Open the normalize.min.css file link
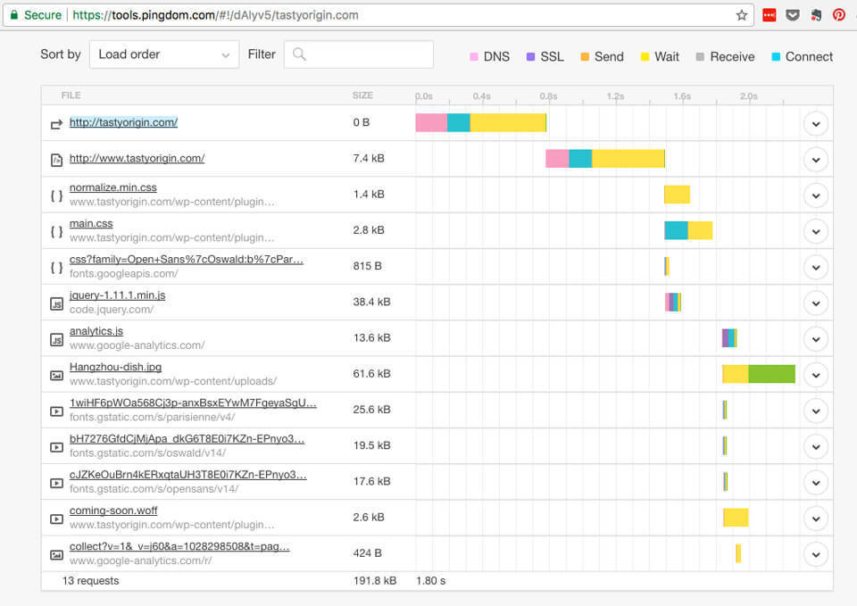The image size is (857, 606). click(x=113, y=187)
